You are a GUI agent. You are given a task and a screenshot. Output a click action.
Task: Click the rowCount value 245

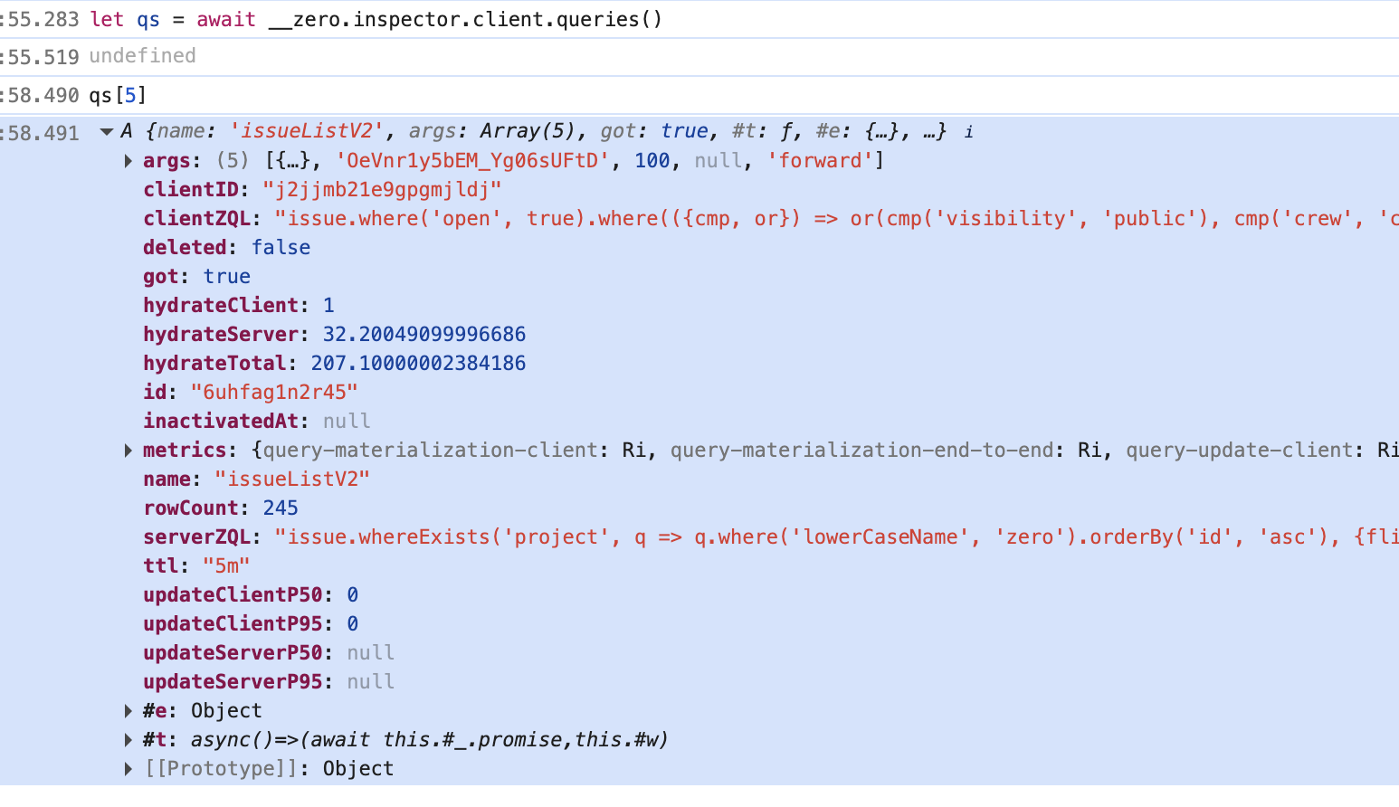281,508
